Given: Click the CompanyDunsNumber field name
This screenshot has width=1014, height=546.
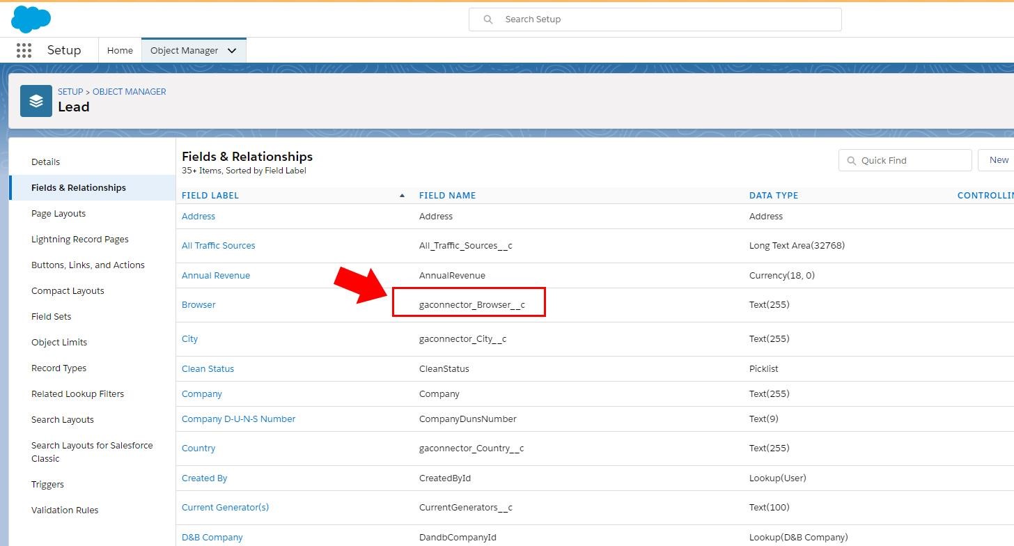Looking at the screenshot, I should click(x=468, y=419).
